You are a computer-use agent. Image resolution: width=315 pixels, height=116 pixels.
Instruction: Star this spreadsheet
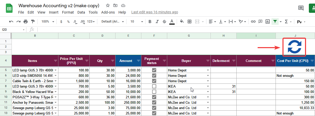pos(108,5)
